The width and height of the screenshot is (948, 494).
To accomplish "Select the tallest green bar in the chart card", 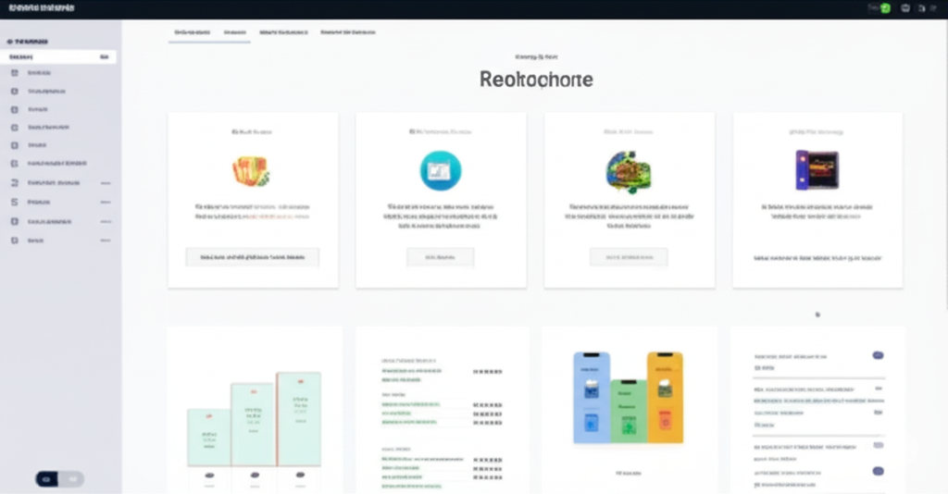I will [x=299, y=419].
